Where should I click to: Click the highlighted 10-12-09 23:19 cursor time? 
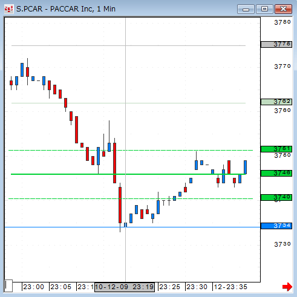[x=125, y=287]
